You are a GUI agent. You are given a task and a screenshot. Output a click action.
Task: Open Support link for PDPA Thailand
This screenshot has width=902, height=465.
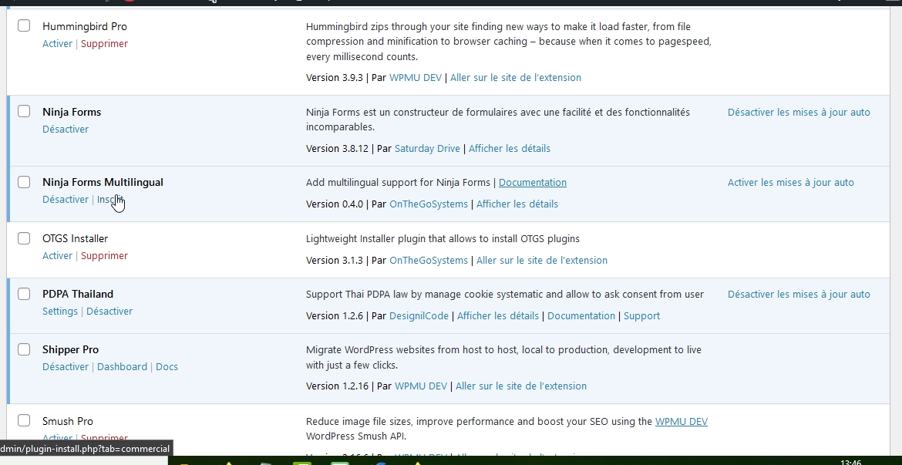[641, 316]
